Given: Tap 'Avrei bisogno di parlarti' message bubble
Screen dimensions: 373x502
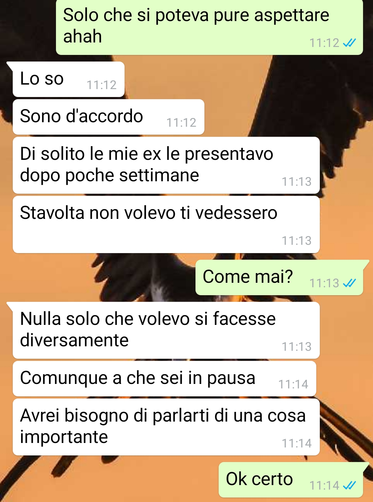Looking at the screenshot, I should (x=166, y=427).
